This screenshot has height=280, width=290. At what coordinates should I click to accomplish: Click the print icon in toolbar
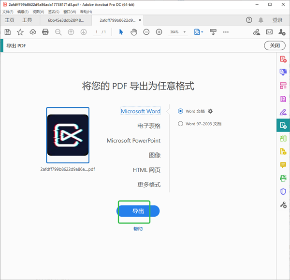[45, 32]
